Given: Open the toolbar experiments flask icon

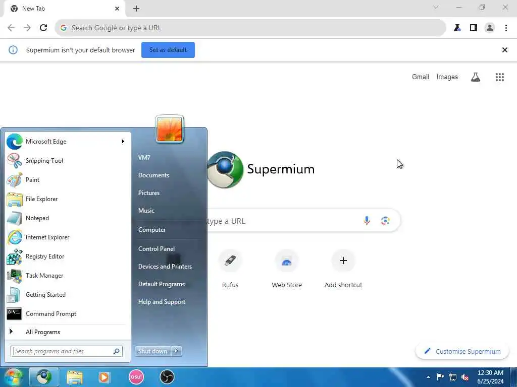Looking at the screenshot, I should pos(457,28).
